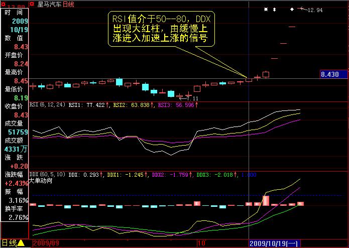Click the red gear icon in top-left corner
The height and width of the screenshot is (248, 349).
pyautogui.click(x=4, y=4)
